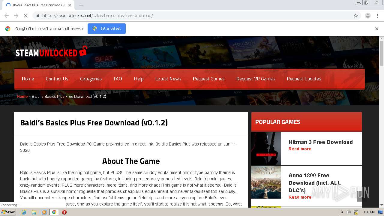Screen dimensions: 384x216
Task: Open the Home menu item
Action: 28,79
